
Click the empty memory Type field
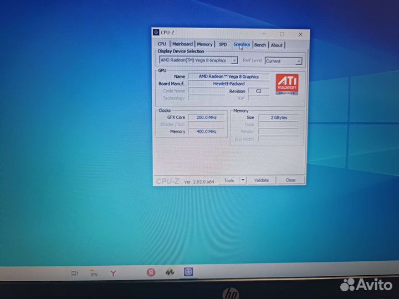click(279, 125)
